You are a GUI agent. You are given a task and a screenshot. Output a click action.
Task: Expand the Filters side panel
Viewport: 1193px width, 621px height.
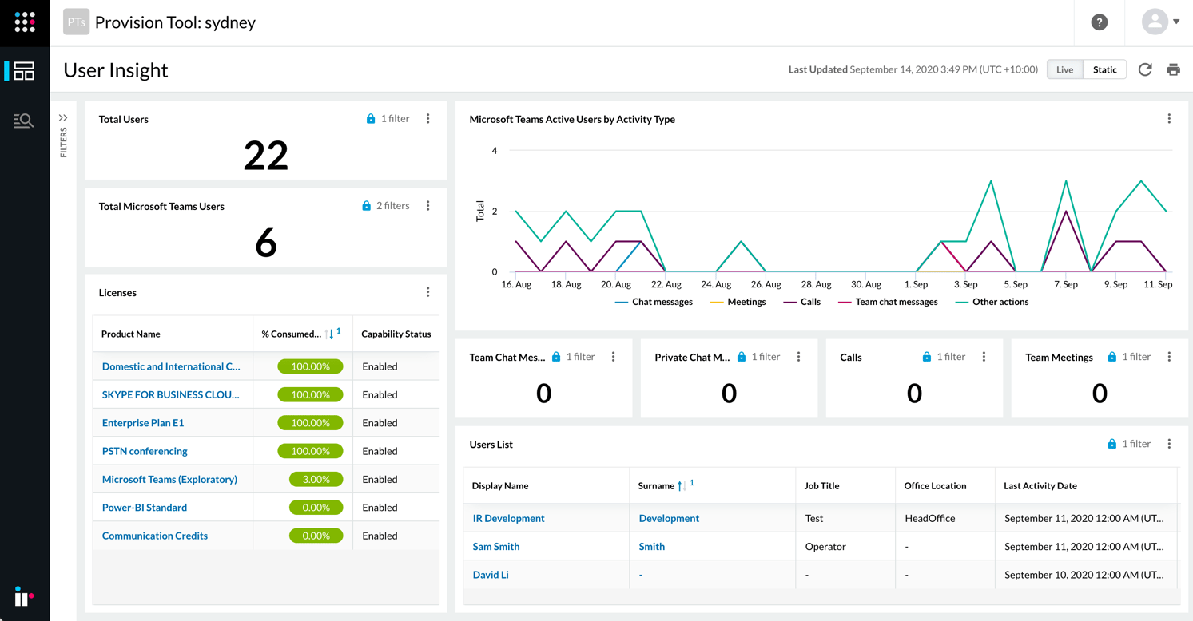coord(63,117)
